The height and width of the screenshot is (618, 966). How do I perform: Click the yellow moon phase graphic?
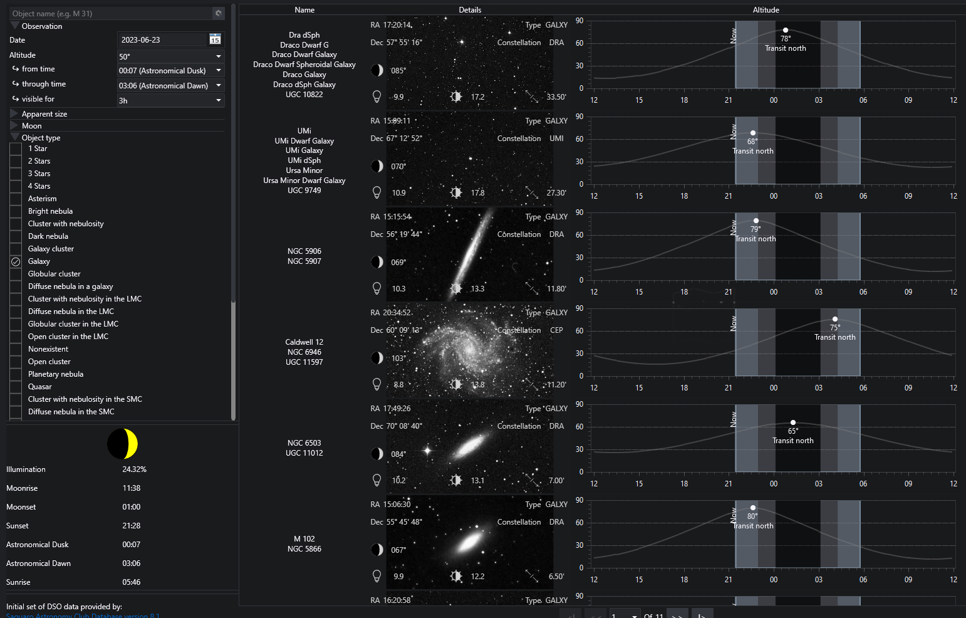click(122, 444)
